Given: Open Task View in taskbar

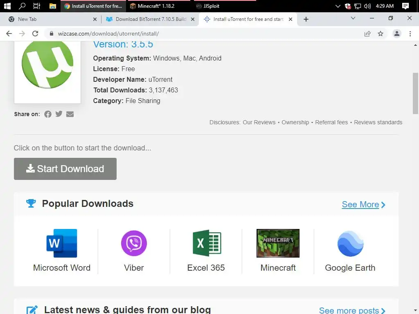Looking at the screenshot, I should [x=36, y=6].
